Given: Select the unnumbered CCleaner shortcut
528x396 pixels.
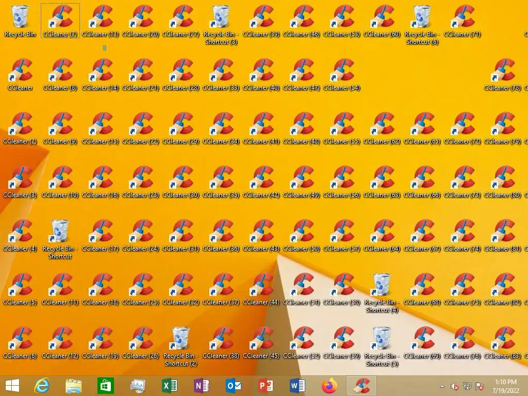Looking at the screenshot, I should point(20,74).
